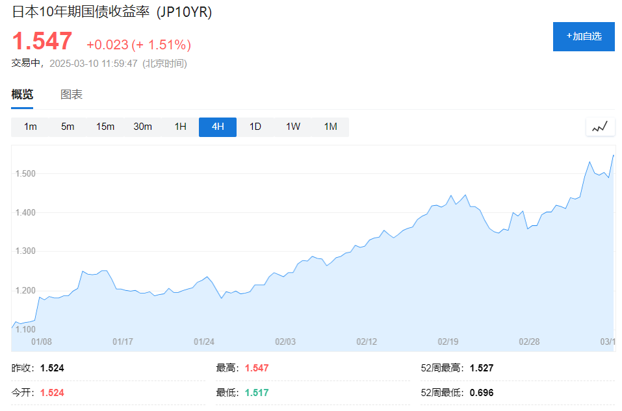The width and height of the screenshot is (622, 411).
Task: Click the 01/08 date label
Action: [x=41, y=342]
